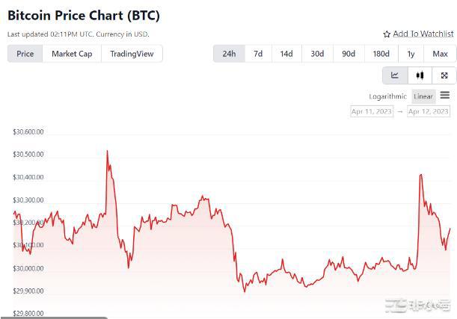Choose the 90d range
This screenshot has width=457, height=319.
[x=349, y=54]
